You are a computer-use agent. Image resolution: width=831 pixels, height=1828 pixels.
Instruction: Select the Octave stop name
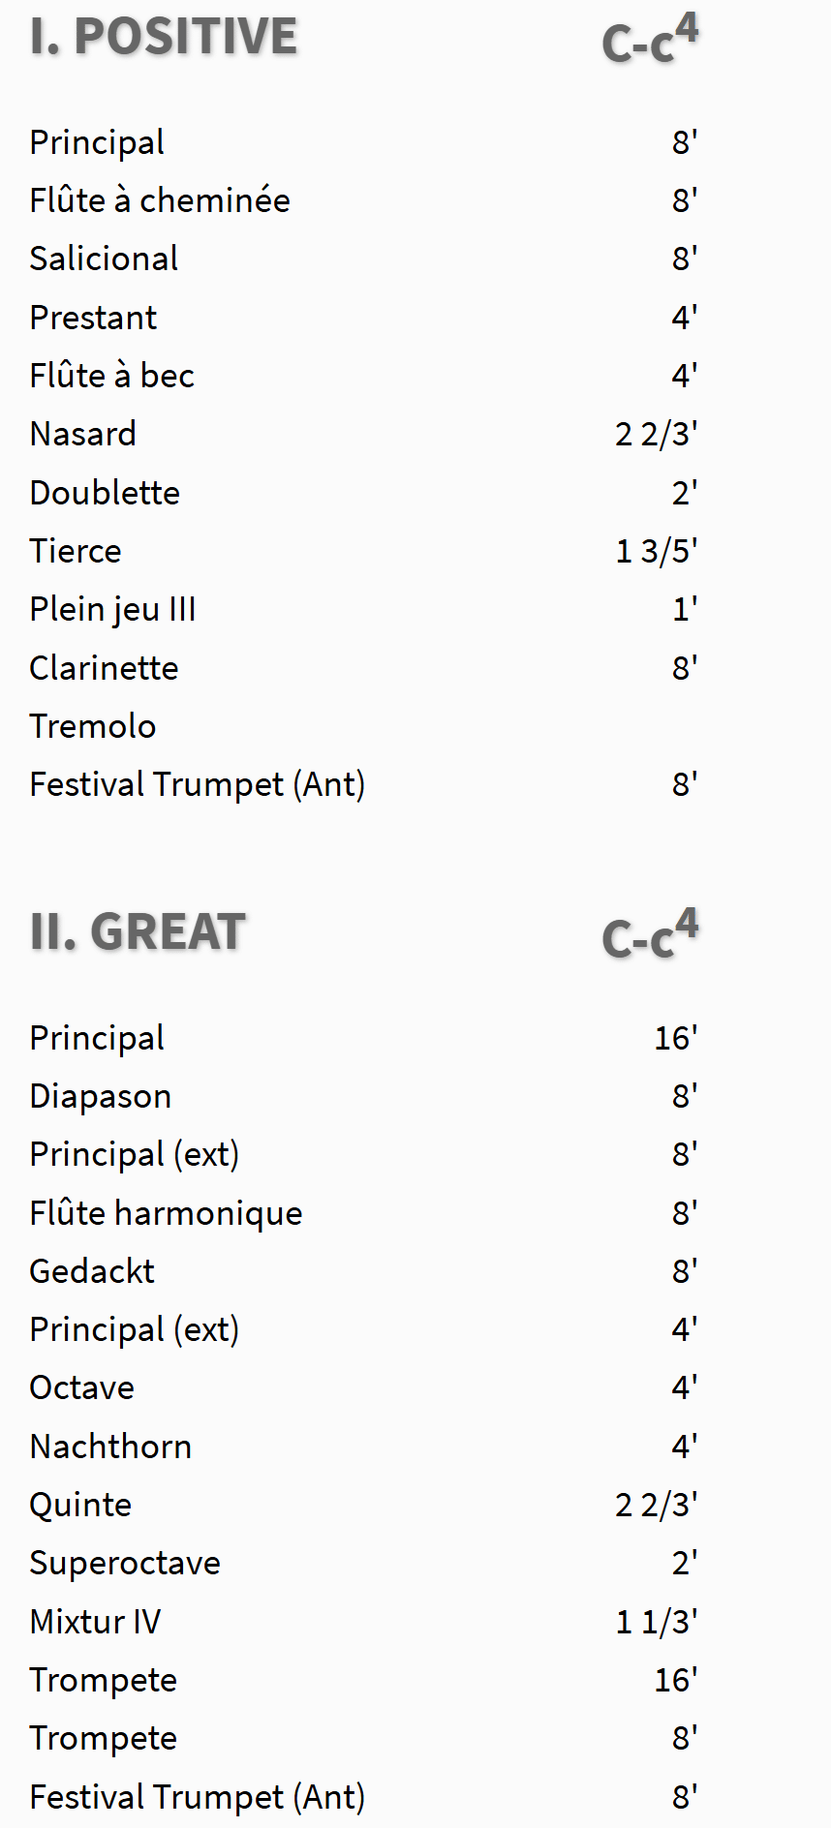[x=82, y=1387]
